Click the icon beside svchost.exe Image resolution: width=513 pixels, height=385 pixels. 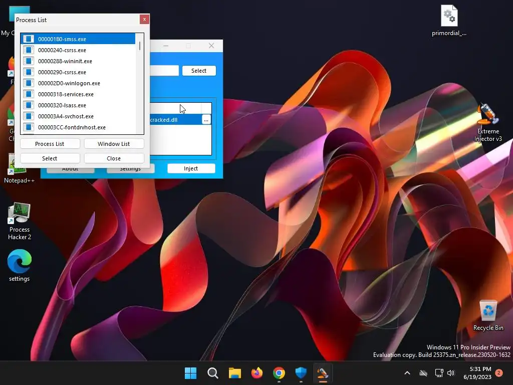click(29, 116)
